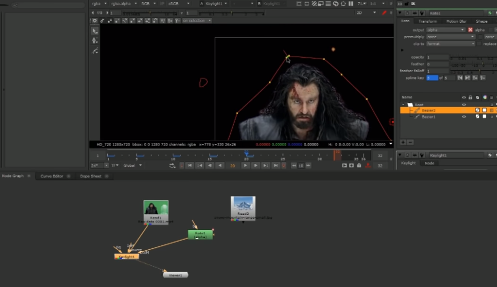Pick the Bezier drawing tool in viewer
The height and width of the screenshot is (287, 497).
click(95, 41)
